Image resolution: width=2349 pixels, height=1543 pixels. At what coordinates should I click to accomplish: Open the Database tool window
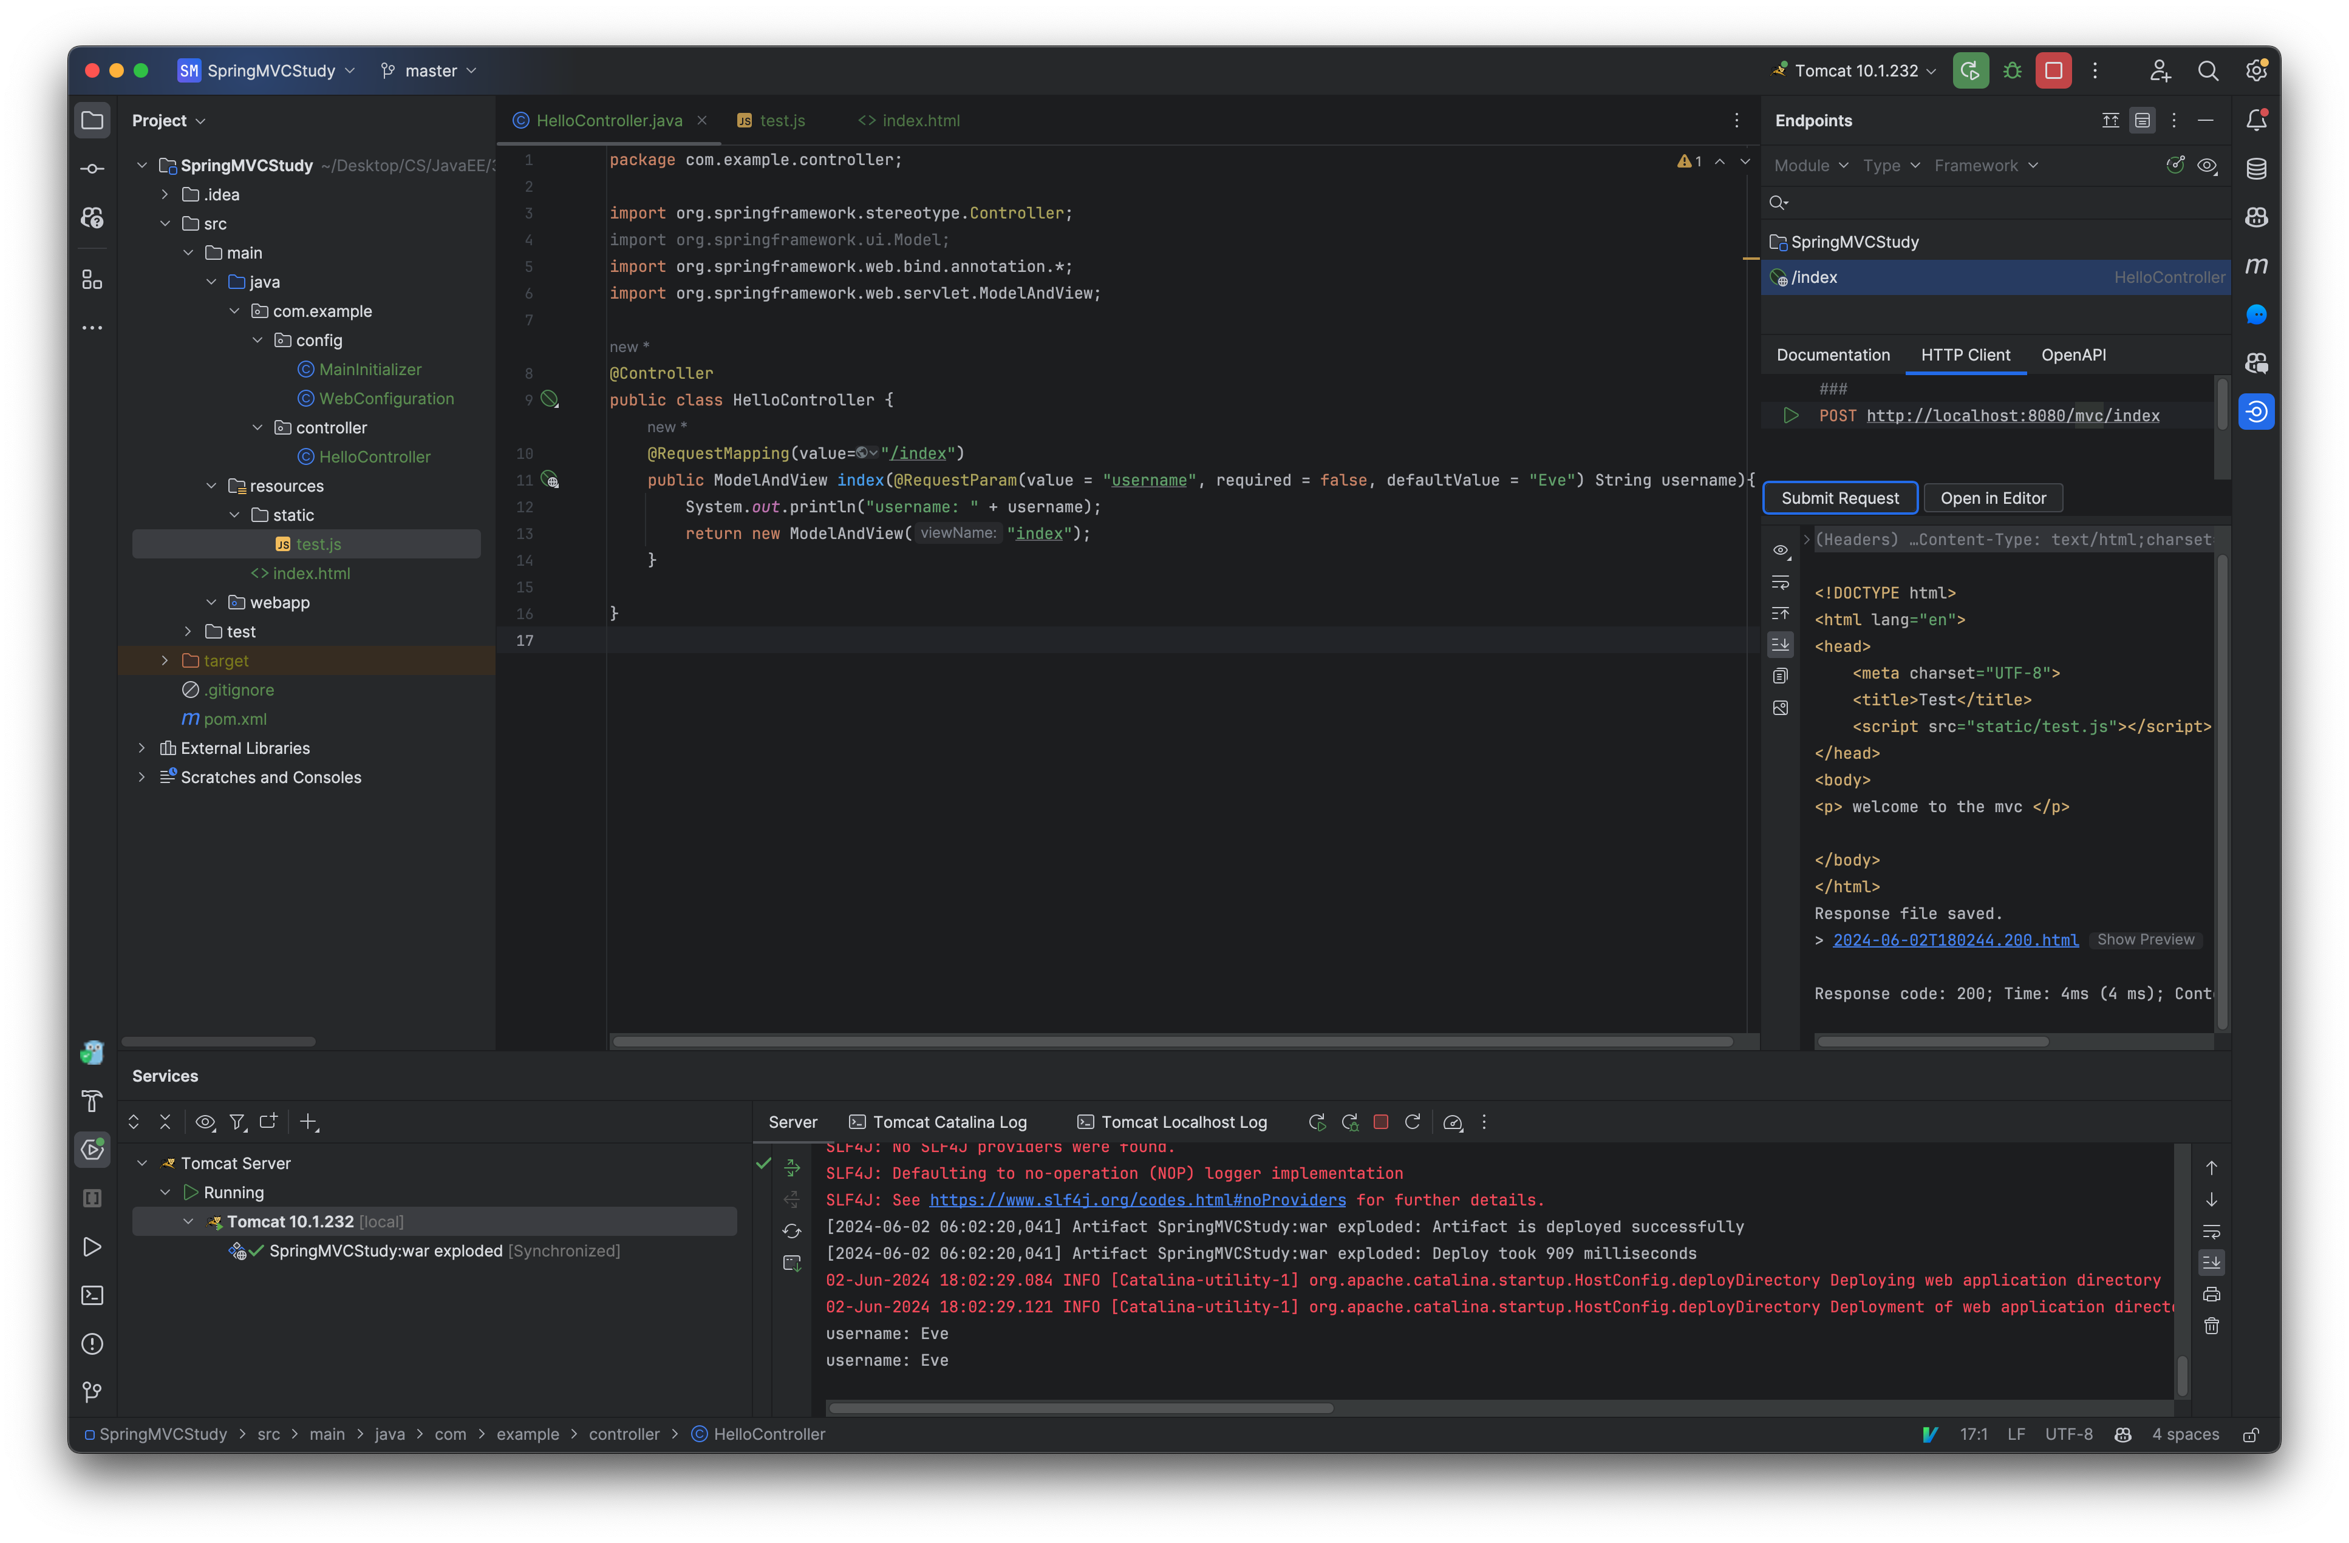(2258, 168)
